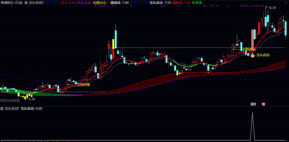Expand the 龙头启动Z indicator dropdown
Image resolution: width=289 pixels, height=142 pixels.
[x=26, y=3]
